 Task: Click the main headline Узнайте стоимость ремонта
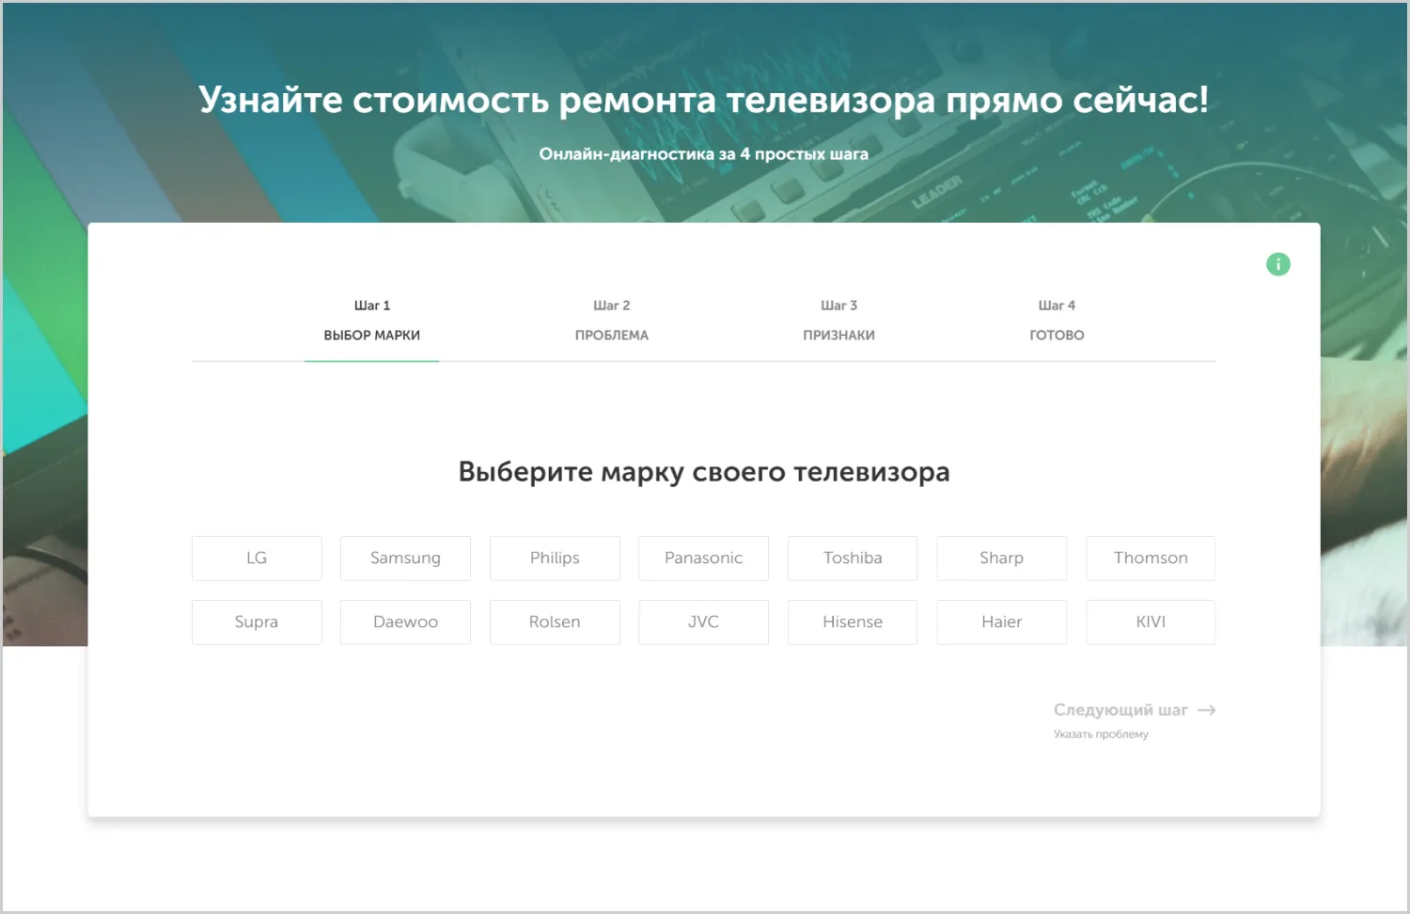click(x=703, y=100)
